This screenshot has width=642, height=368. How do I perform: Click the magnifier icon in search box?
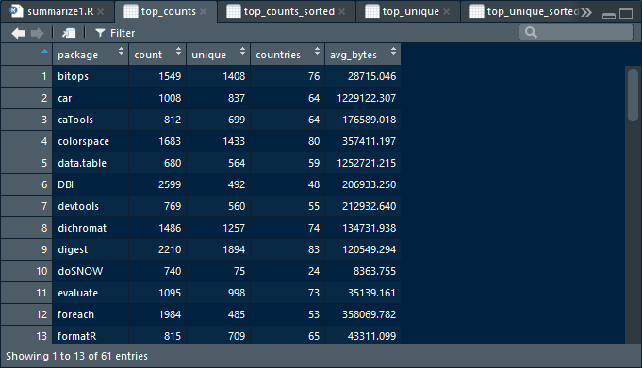[x=531, y=32]
